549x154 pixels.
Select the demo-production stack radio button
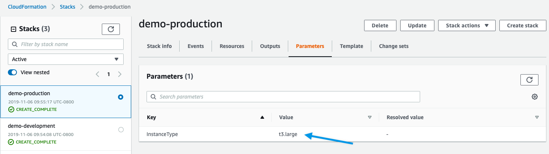(121, 97)
